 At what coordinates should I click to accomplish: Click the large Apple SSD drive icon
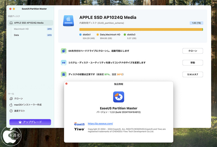point(68,21)
